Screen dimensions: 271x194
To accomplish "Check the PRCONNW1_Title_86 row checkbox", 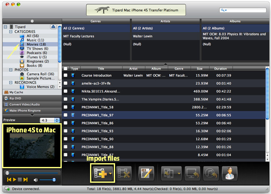I will pyautogui.click(x=65, y=123).
